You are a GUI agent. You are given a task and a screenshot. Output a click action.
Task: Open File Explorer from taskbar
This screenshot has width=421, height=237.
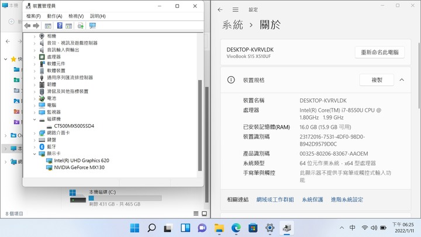point(219,228)
